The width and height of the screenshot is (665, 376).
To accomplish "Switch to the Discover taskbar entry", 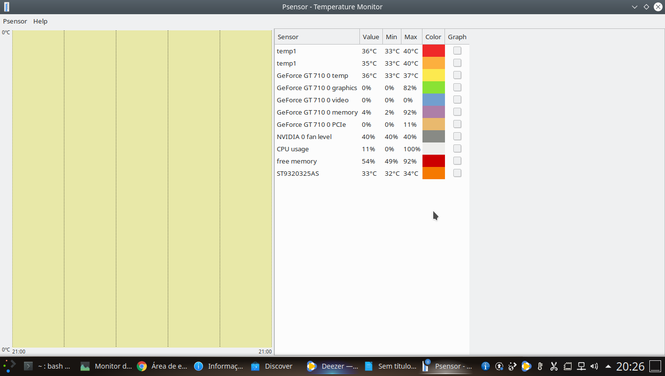I will coord(276,366).
